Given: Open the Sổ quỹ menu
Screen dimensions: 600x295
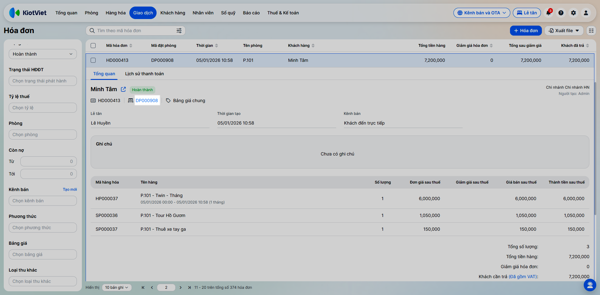Looking at the screenshot, I should tap(228, 13).
